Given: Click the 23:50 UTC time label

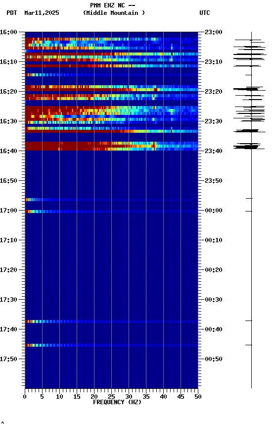Looking at the screenshot, I should 214,181.
